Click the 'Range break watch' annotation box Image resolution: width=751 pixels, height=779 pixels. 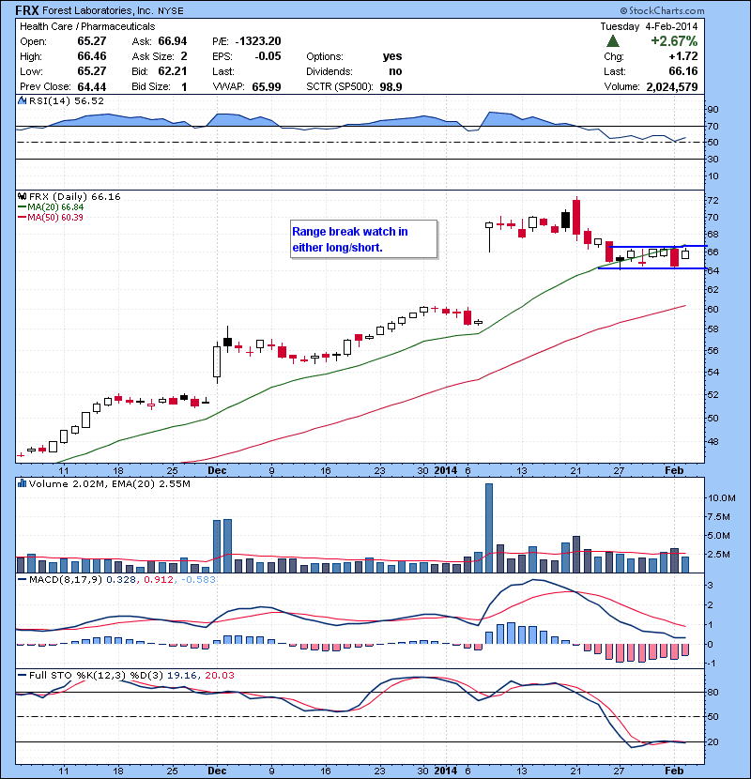click(x=364, y=239)
